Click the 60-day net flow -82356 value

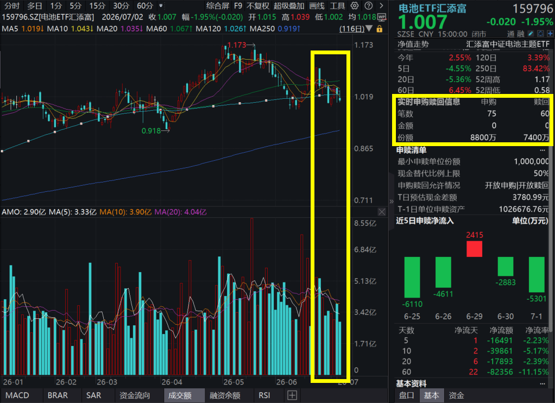tap(500, 372)
